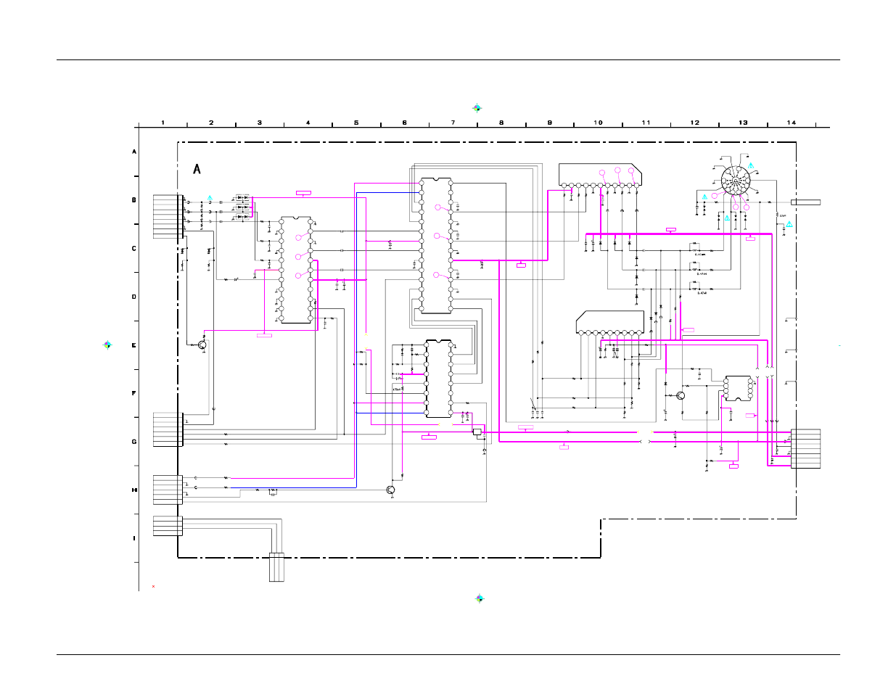Image resolution: width=896 pixels, height=692 pixels.
Task: Click the flat IC package at top under column 10
Action: tap(600, 174)
